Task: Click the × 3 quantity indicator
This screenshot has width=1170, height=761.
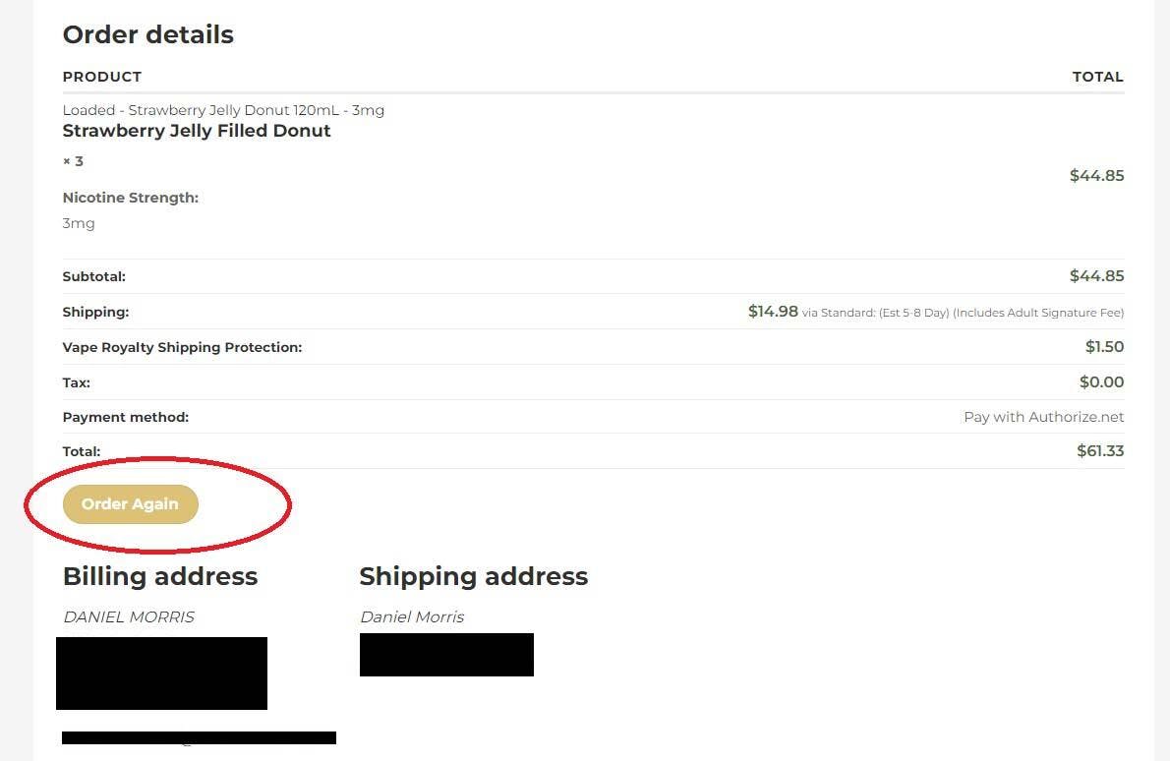Action: (73, 161)
